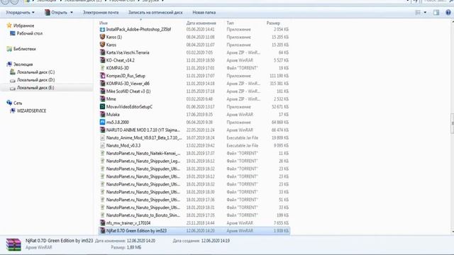The image size is (454, 255).
Task: Click the 315 381 КБ size cell
Action: pos(279,84)
